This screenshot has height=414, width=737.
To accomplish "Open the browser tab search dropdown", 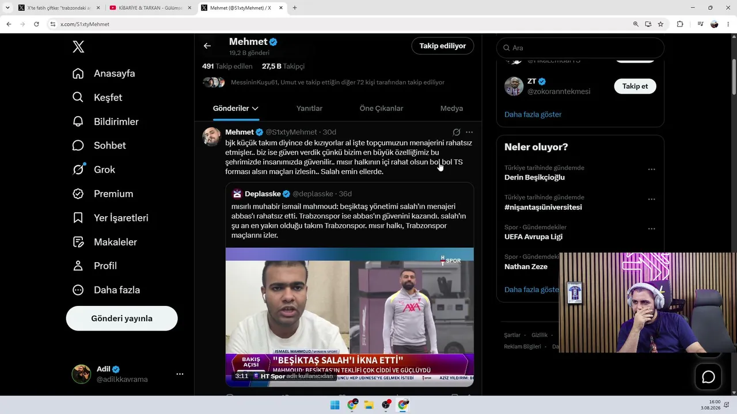I will coord(7,8).
